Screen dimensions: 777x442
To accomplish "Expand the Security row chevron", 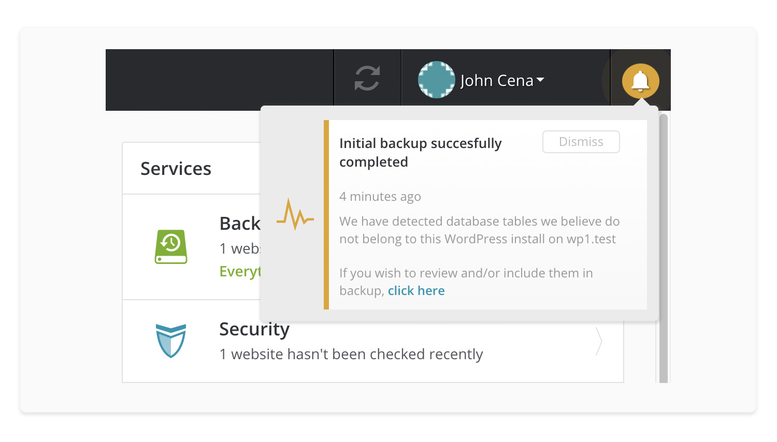I will click(599, 341).
